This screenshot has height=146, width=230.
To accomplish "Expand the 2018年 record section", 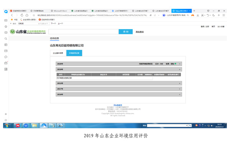I will (x=119, y=83).
